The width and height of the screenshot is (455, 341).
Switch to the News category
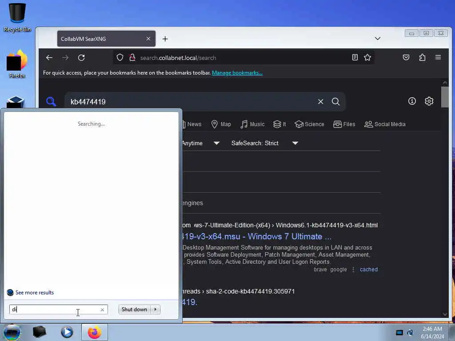[x=192, y=124]
